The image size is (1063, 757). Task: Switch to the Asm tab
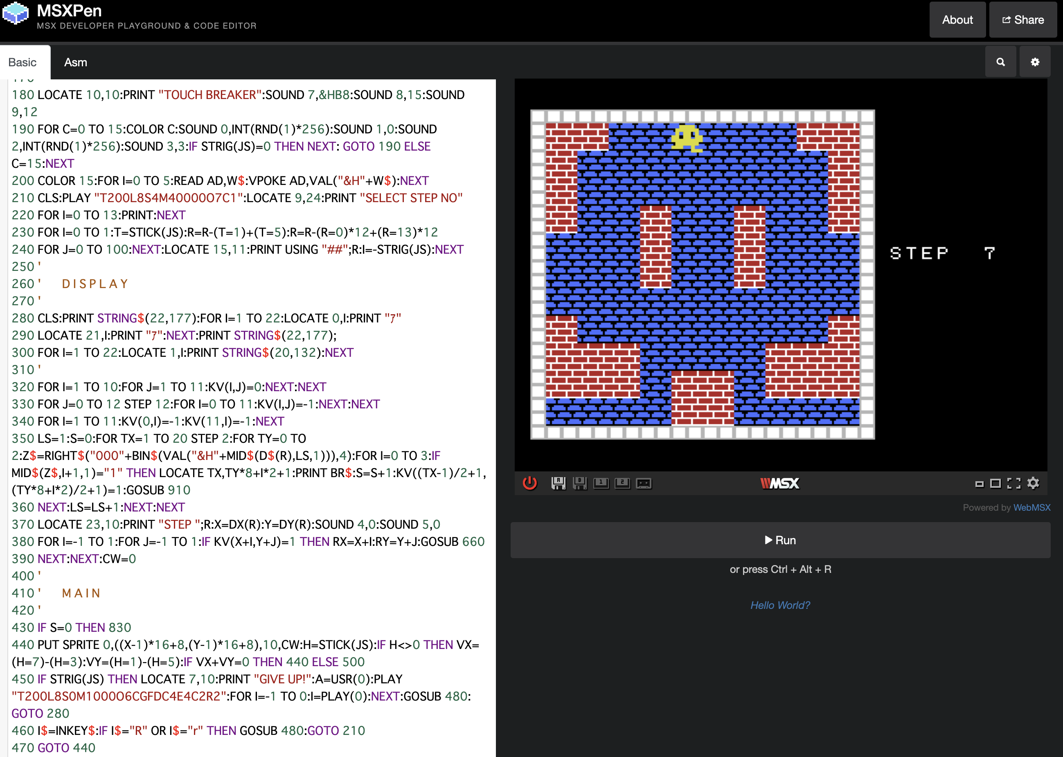click(x=76, y=63)
